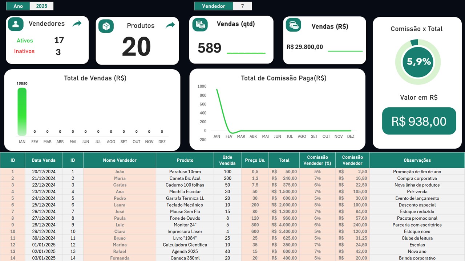The height and width of the screenshot is (261, 465).
Task: Click the arrow icon beside Vendedores
Action: [x=77, y=24]
